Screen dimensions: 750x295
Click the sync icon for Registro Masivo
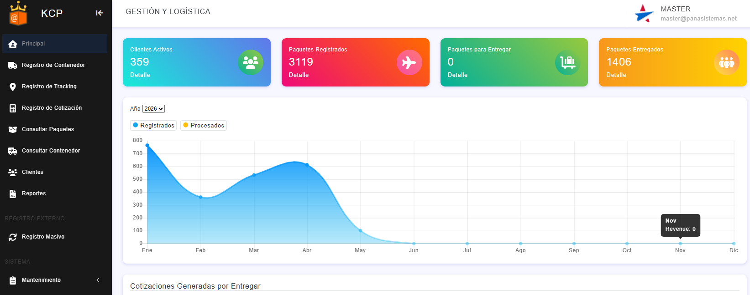click(x=13, y=237)
